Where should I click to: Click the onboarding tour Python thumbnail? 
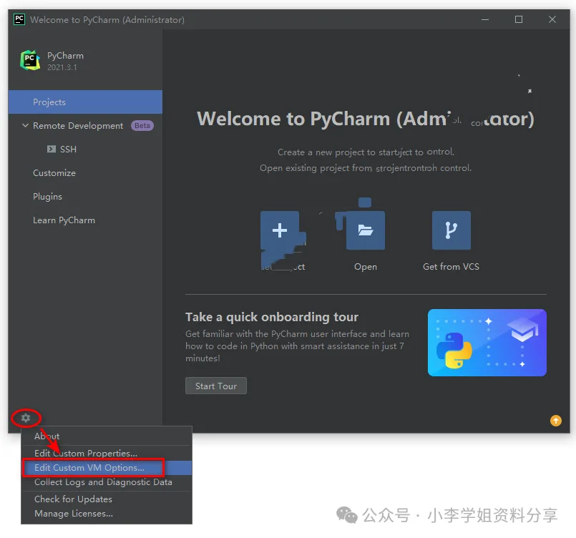[x=487, y=343]
